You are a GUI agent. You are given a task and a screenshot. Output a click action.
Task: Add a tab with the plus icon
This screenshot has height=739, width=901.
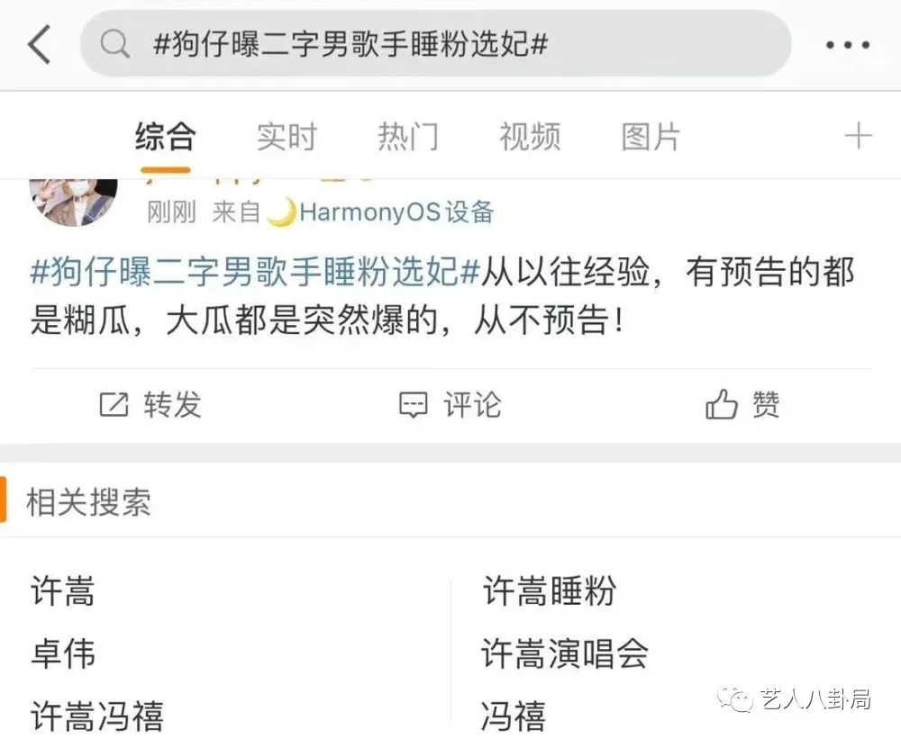tap(858, 136)
